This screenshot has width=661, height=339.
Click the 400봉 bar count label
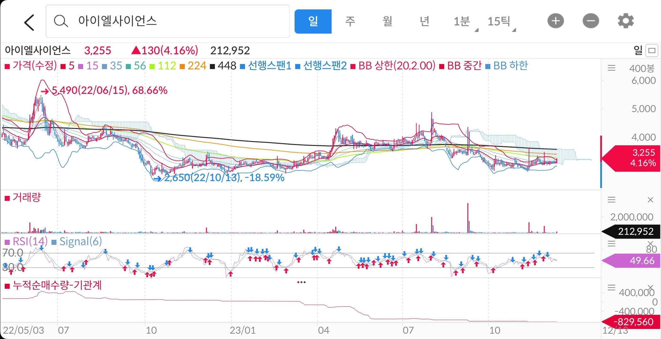[642, 68]
